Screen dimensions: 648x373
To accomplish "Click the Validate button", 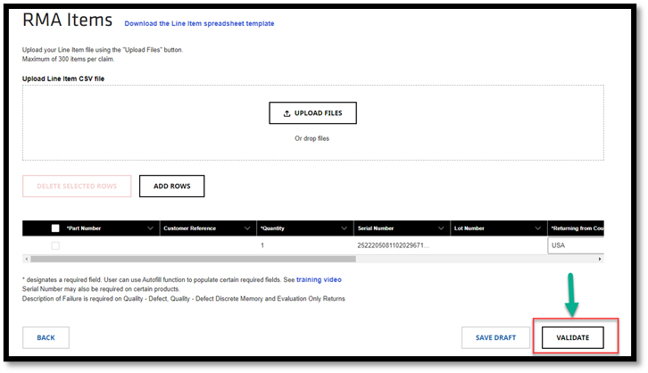I will point(572,337).
